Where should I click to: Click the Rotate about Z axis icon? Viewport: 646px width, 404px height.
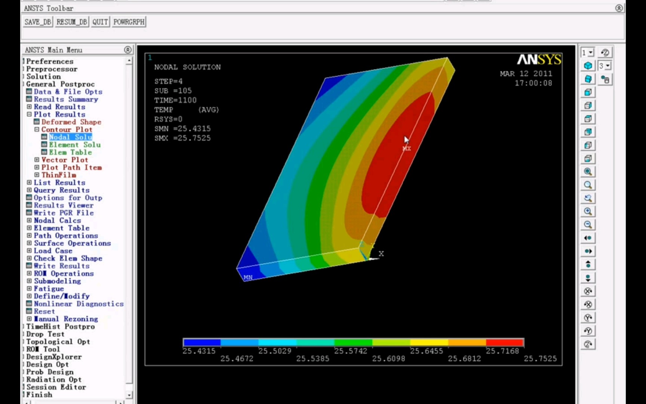(x=588, y=344)
